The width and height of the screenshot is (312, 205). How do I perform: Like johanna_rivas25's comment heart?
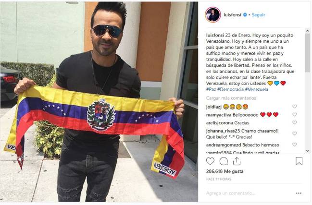pyautogui.click(x=295, y=133)
